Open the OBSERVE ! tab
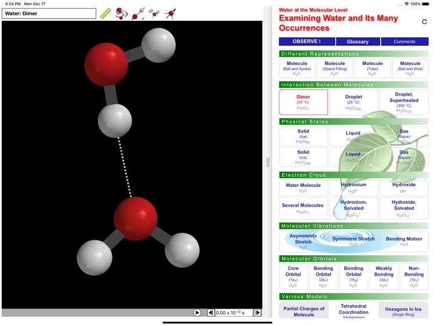 [307, 41]
